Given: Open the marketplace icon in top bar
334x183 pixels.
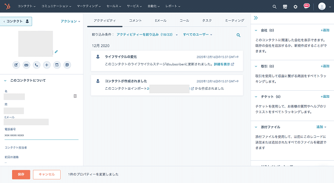Looking at the screenshot, I should point(285,7).
